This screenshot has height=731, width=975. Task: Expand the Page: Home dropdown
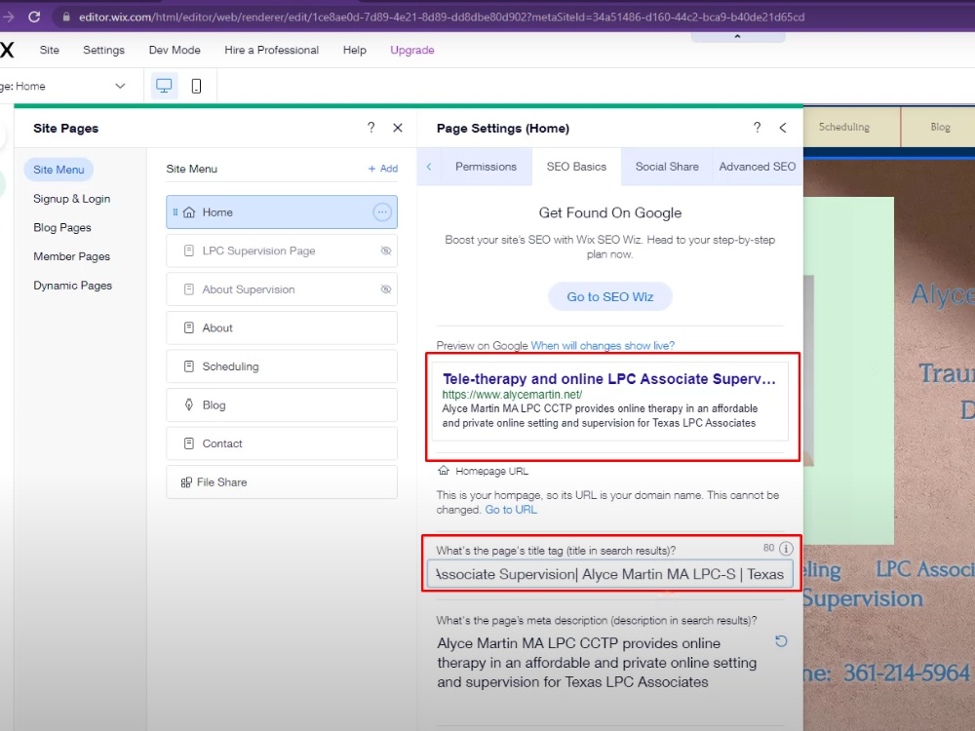[x=120, y=86]
